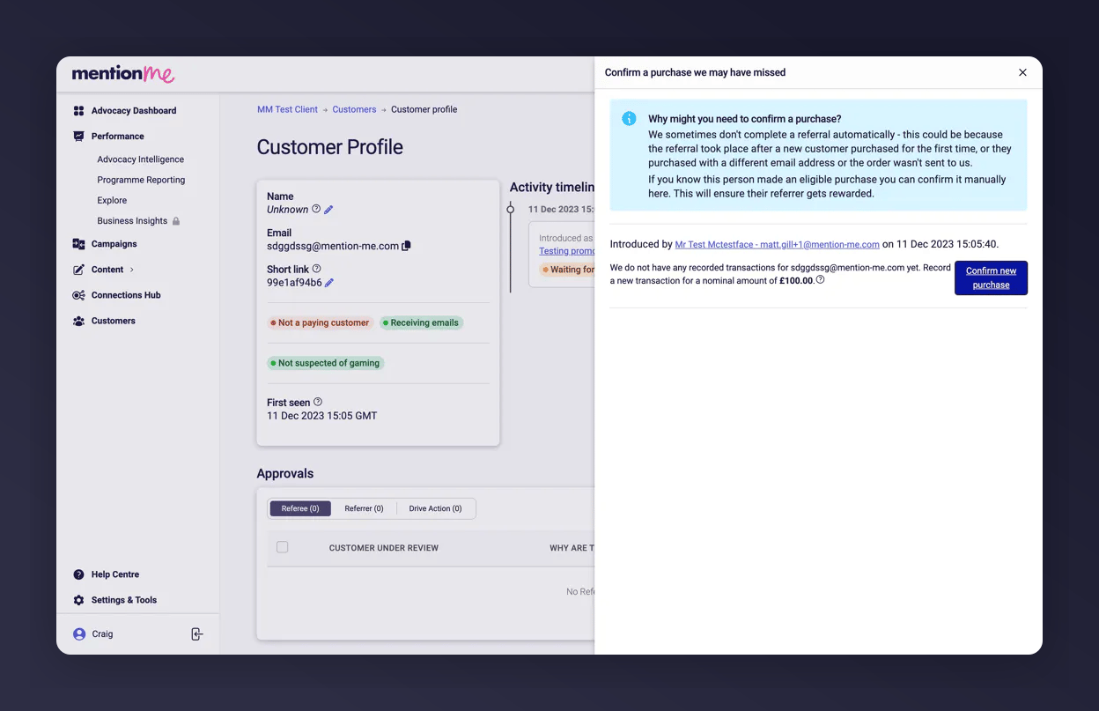
Task: Click the Not suspected of gaming badge
Action: tap(326, 363)
